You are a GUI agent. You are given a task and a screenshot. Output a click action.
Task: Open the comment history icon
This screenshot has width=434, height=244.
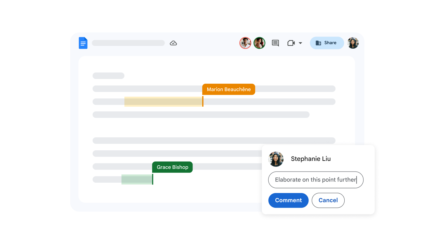275,43
